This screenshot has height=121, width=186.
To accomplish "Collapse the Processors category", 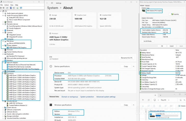I will 3,73.
